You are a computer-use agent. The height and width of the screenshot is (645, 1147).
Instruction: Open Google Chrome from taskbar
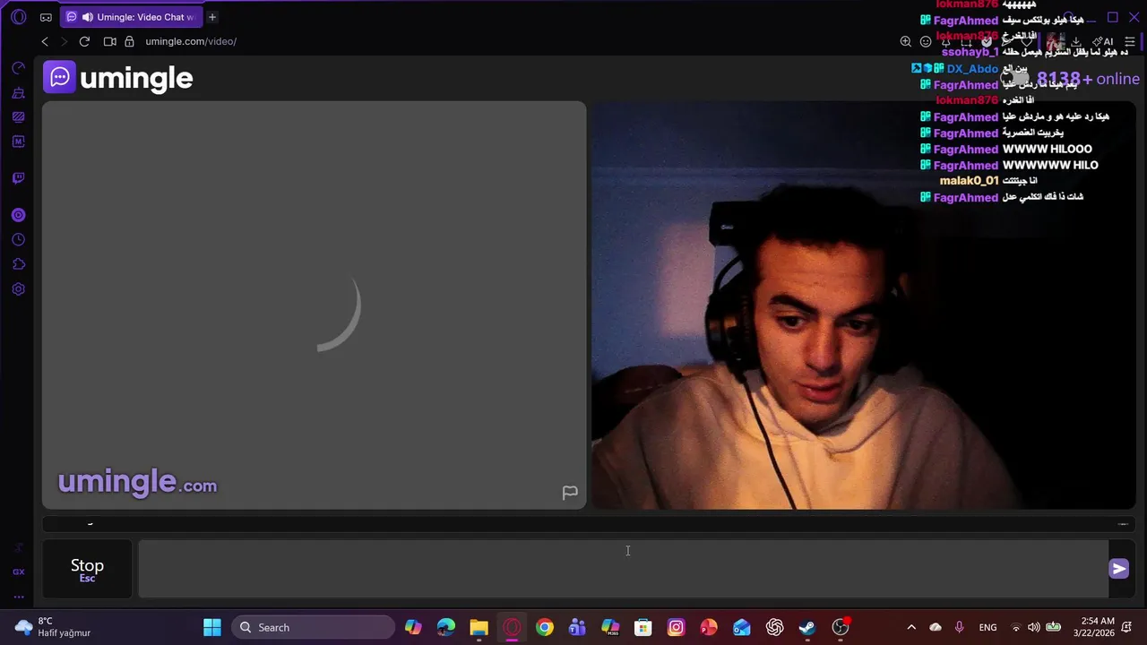(x=545, y=627)
